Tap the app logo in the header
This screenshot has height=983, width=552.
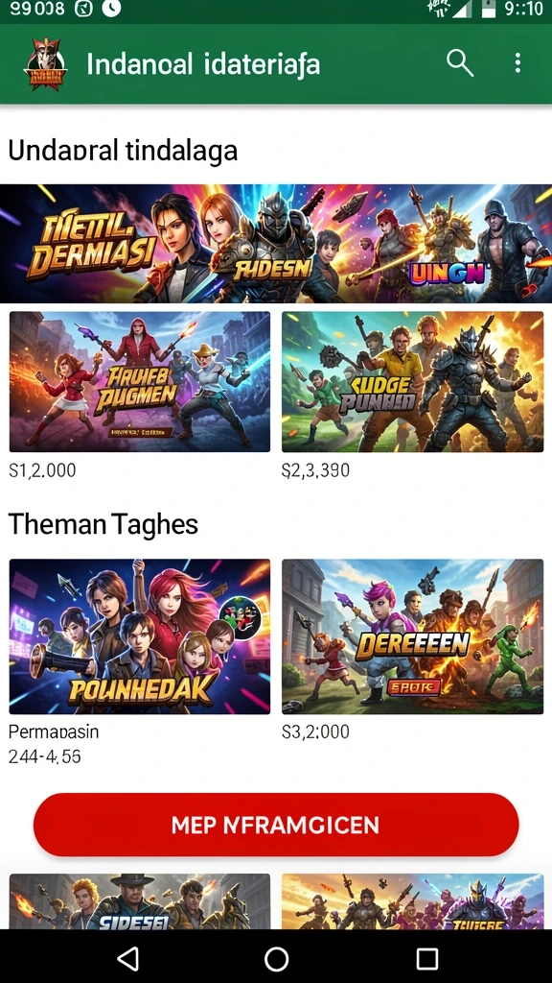pyautogui.click(x=45, y=64)
